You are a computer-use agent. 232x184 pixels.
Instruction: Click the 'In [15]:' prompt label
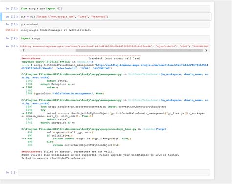[12, 46]
